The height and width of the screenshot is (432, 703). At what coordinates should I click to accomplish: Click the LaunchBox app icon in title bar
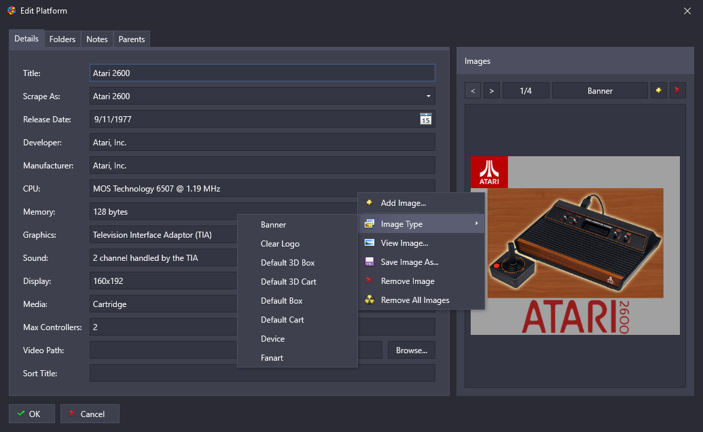pyautogui.click(x=12, y=10)
